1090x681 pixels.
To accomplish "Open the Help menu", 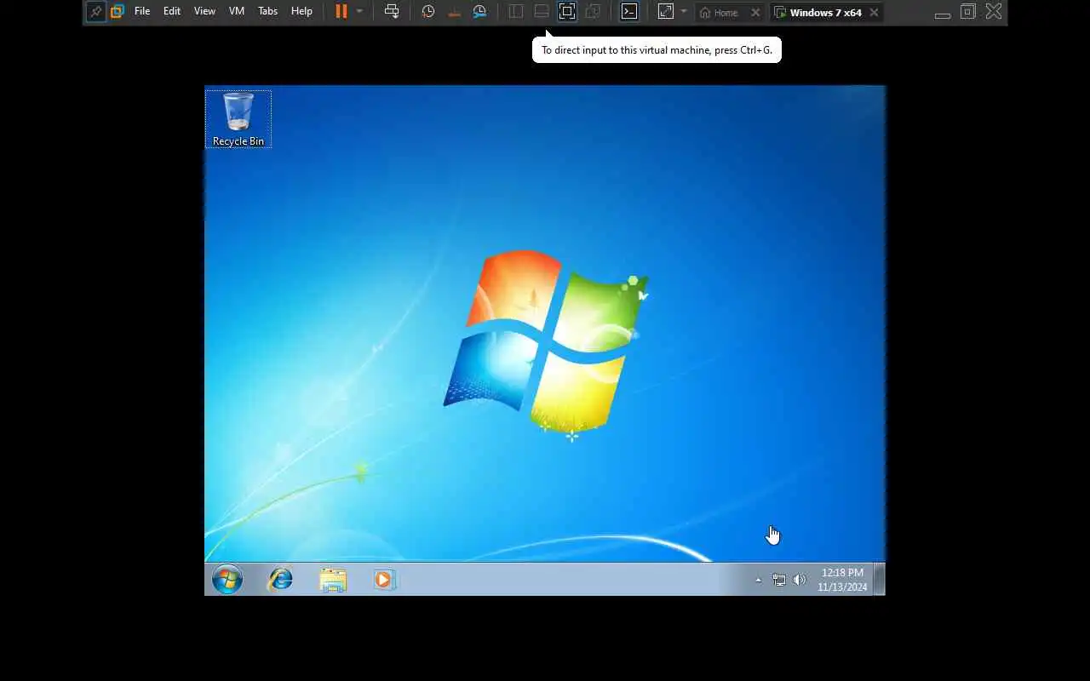I will click(x=301, y=12).
